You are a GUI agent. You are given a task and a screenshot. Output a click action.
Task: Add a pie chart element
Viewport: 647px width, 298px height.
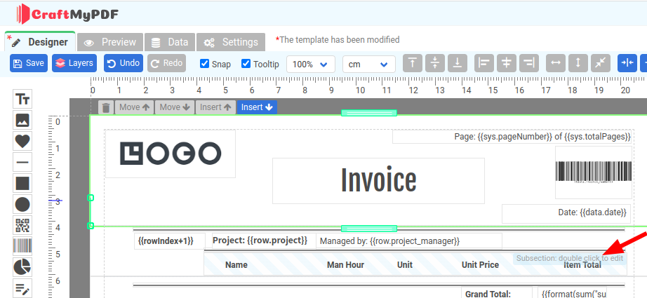22,267
